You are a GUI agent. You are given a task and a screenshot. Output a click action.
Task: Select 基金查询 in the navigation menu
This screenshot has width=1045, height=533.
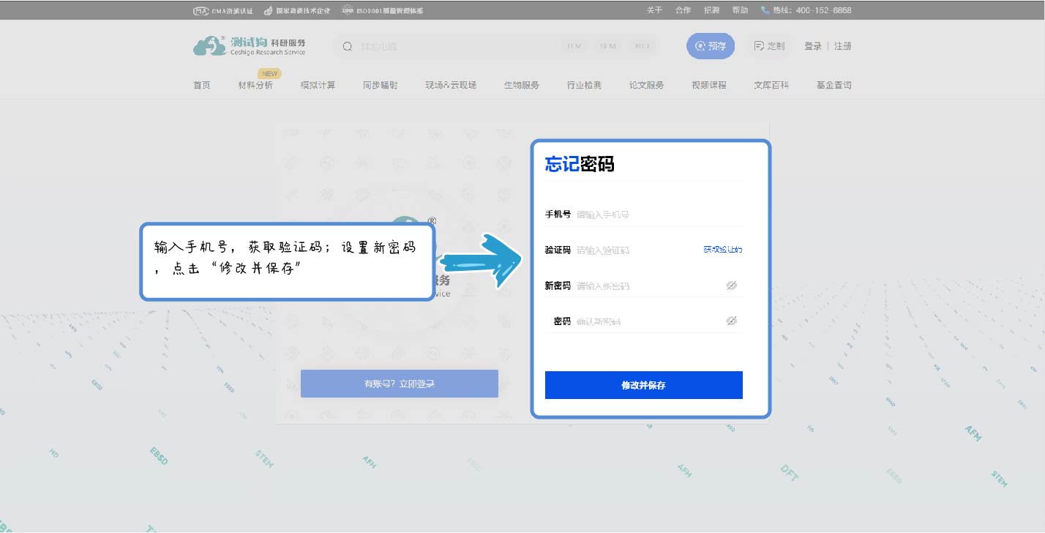coord(834,84)
